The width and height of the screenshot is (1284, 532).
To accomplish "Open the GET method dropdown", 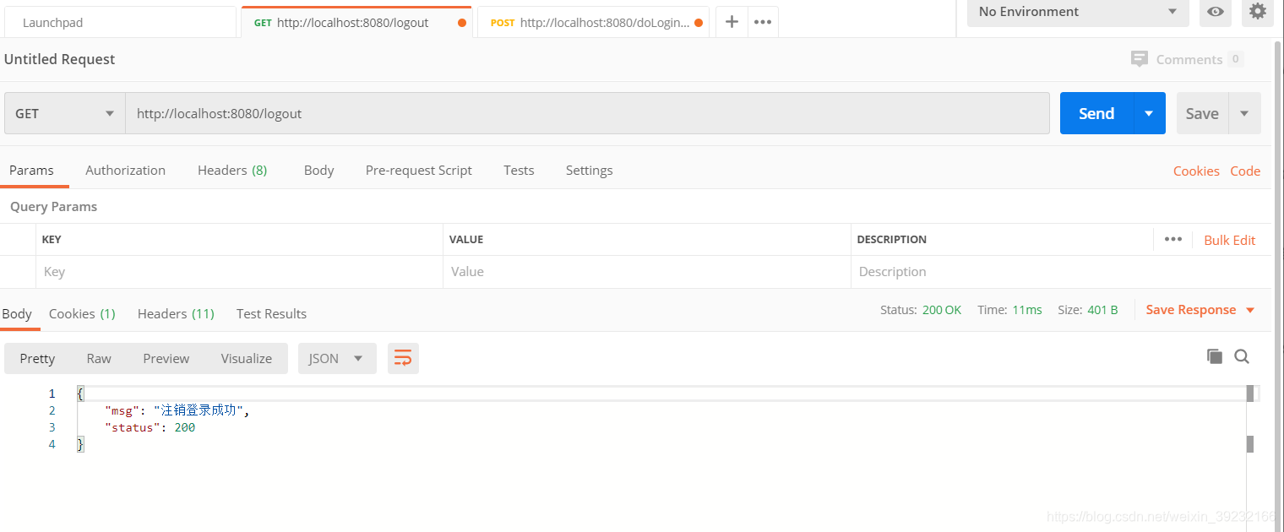I will click(x=65, y=113).
